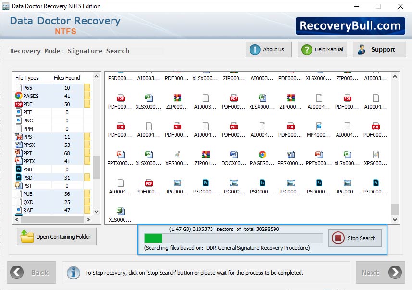Visit the RecoveryBull.com banner
This screenshot has width=412, height=290.
[350, 26]
